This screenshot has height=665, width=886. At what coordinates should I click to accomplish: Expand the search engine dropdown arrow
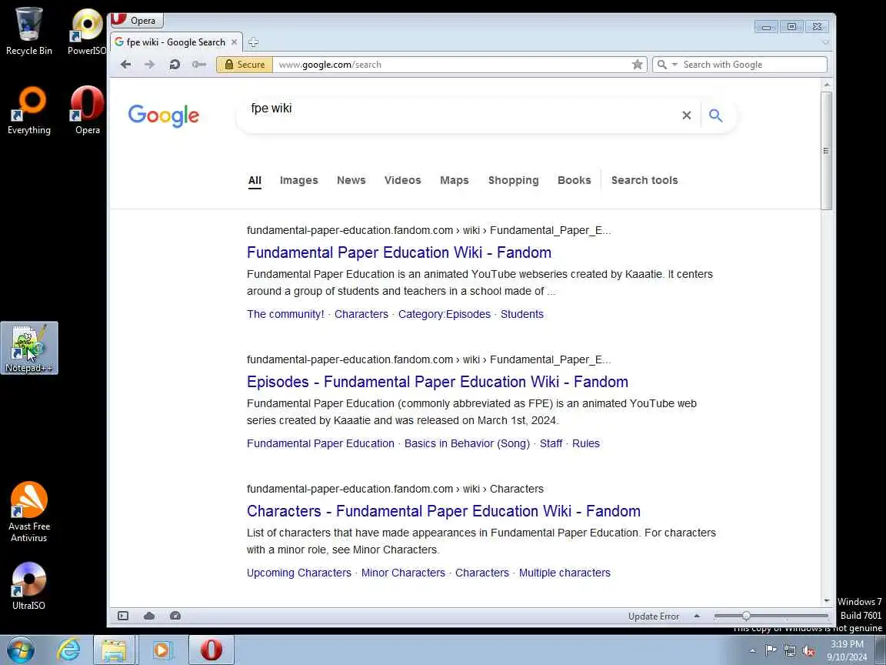point(674,65)
